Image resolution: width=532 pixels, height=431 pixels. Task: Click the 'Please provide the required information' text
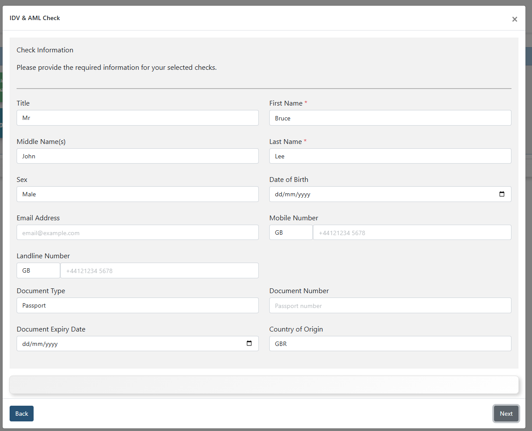(x=117, y=68)
